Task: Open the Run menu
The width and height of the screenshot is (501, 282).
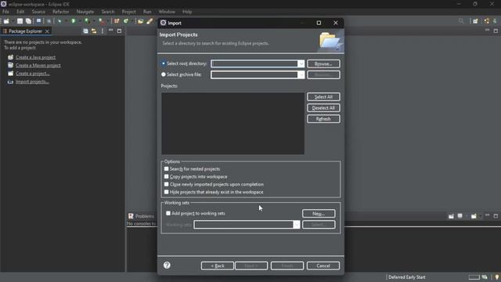Action: tap(147, 12)
